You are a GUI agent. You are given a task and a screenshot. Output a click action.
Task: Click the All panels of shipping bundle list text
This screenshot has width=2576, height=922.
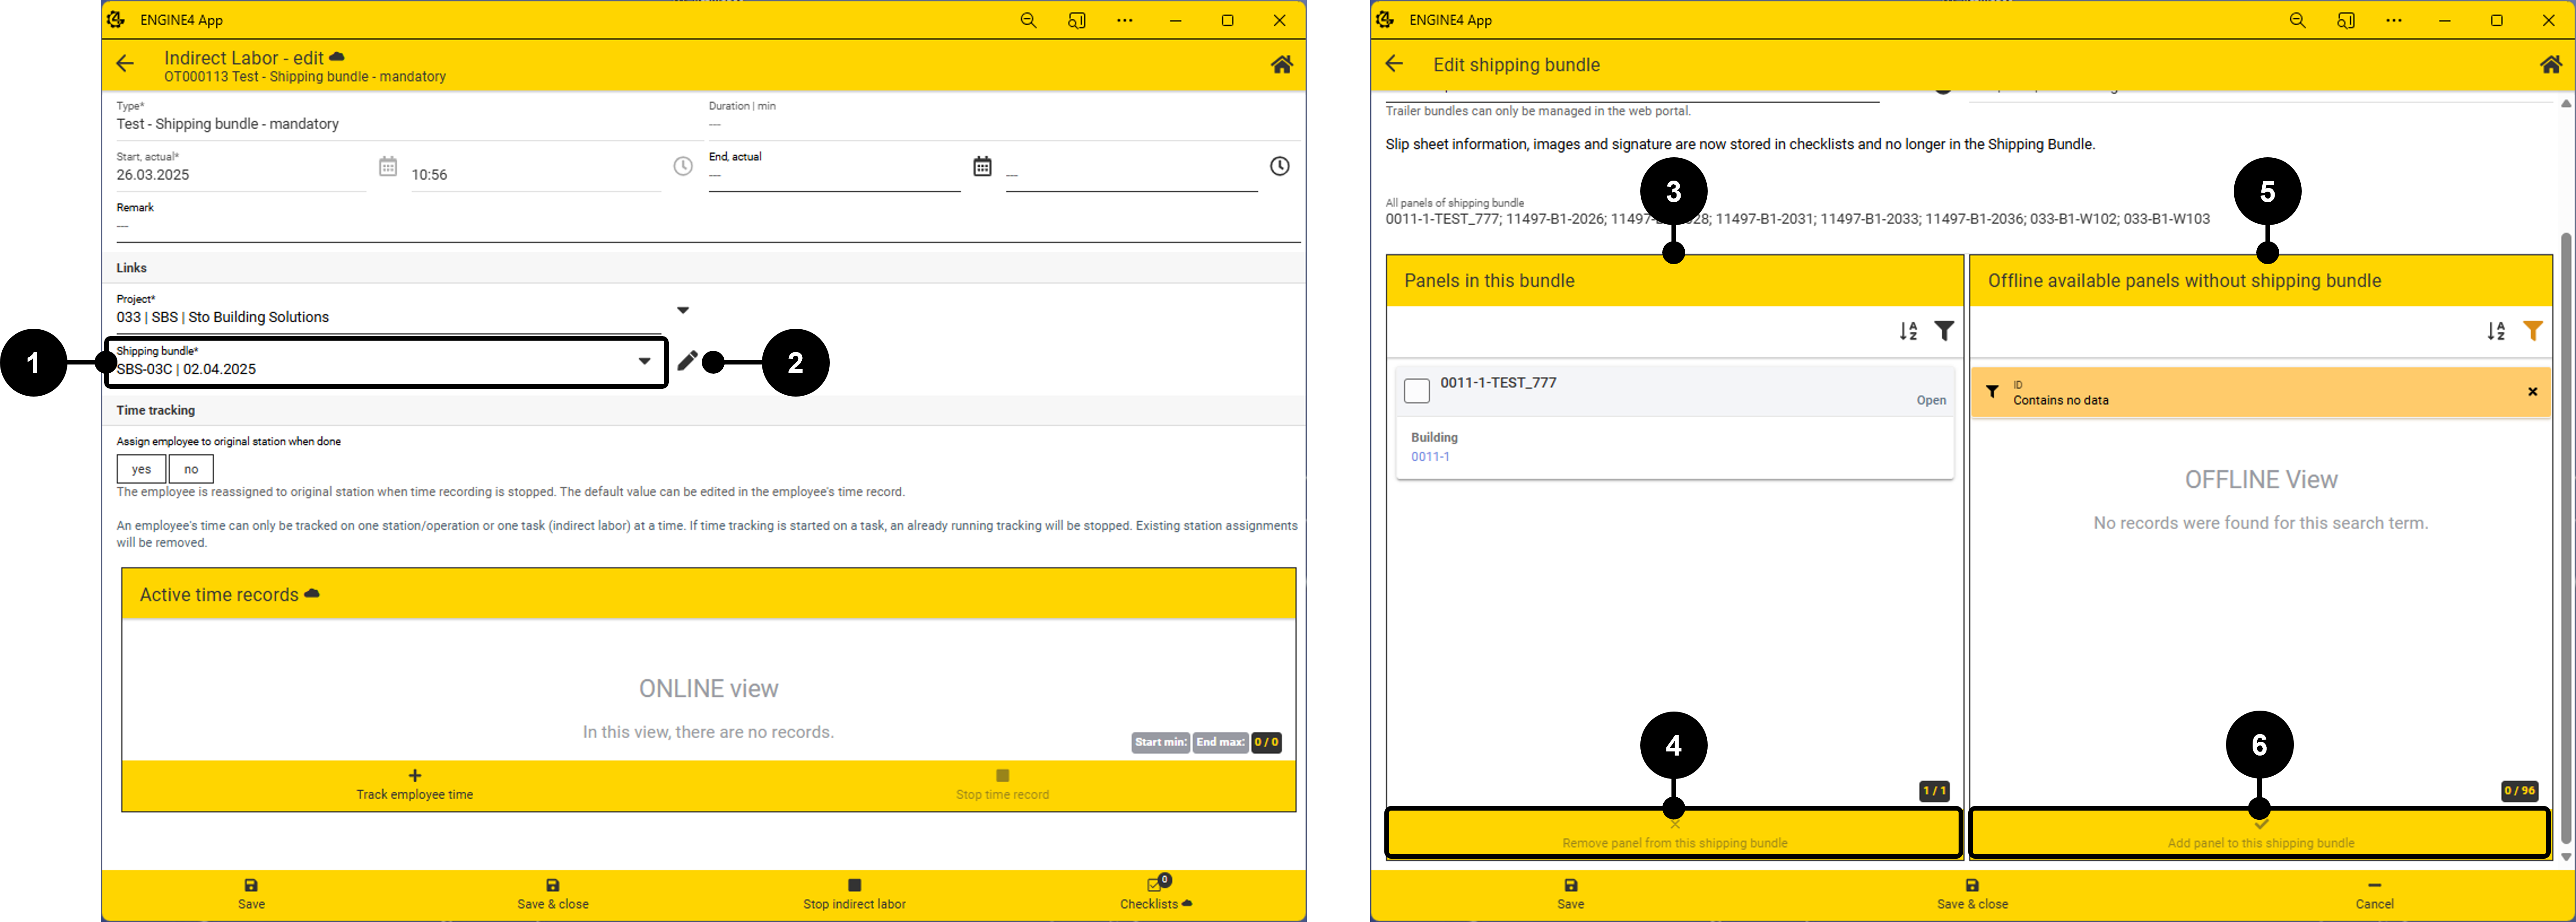(1797, 219)
